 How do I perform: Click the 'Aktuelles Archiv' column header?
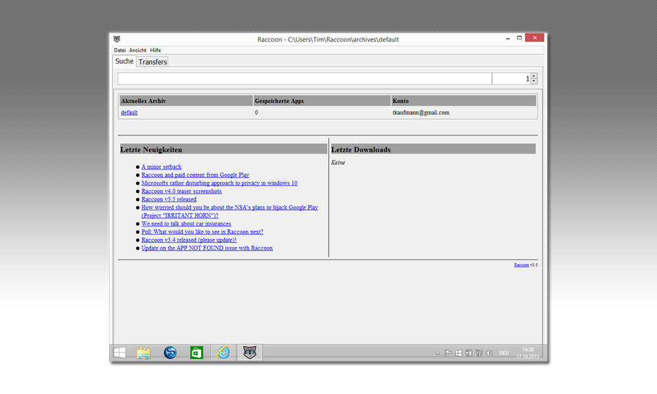tap(186, 101)
